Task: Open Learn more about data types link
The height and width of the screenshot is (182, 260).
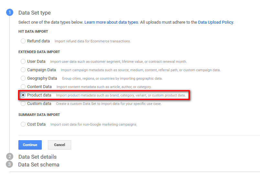Action: (x=111, y=22)
